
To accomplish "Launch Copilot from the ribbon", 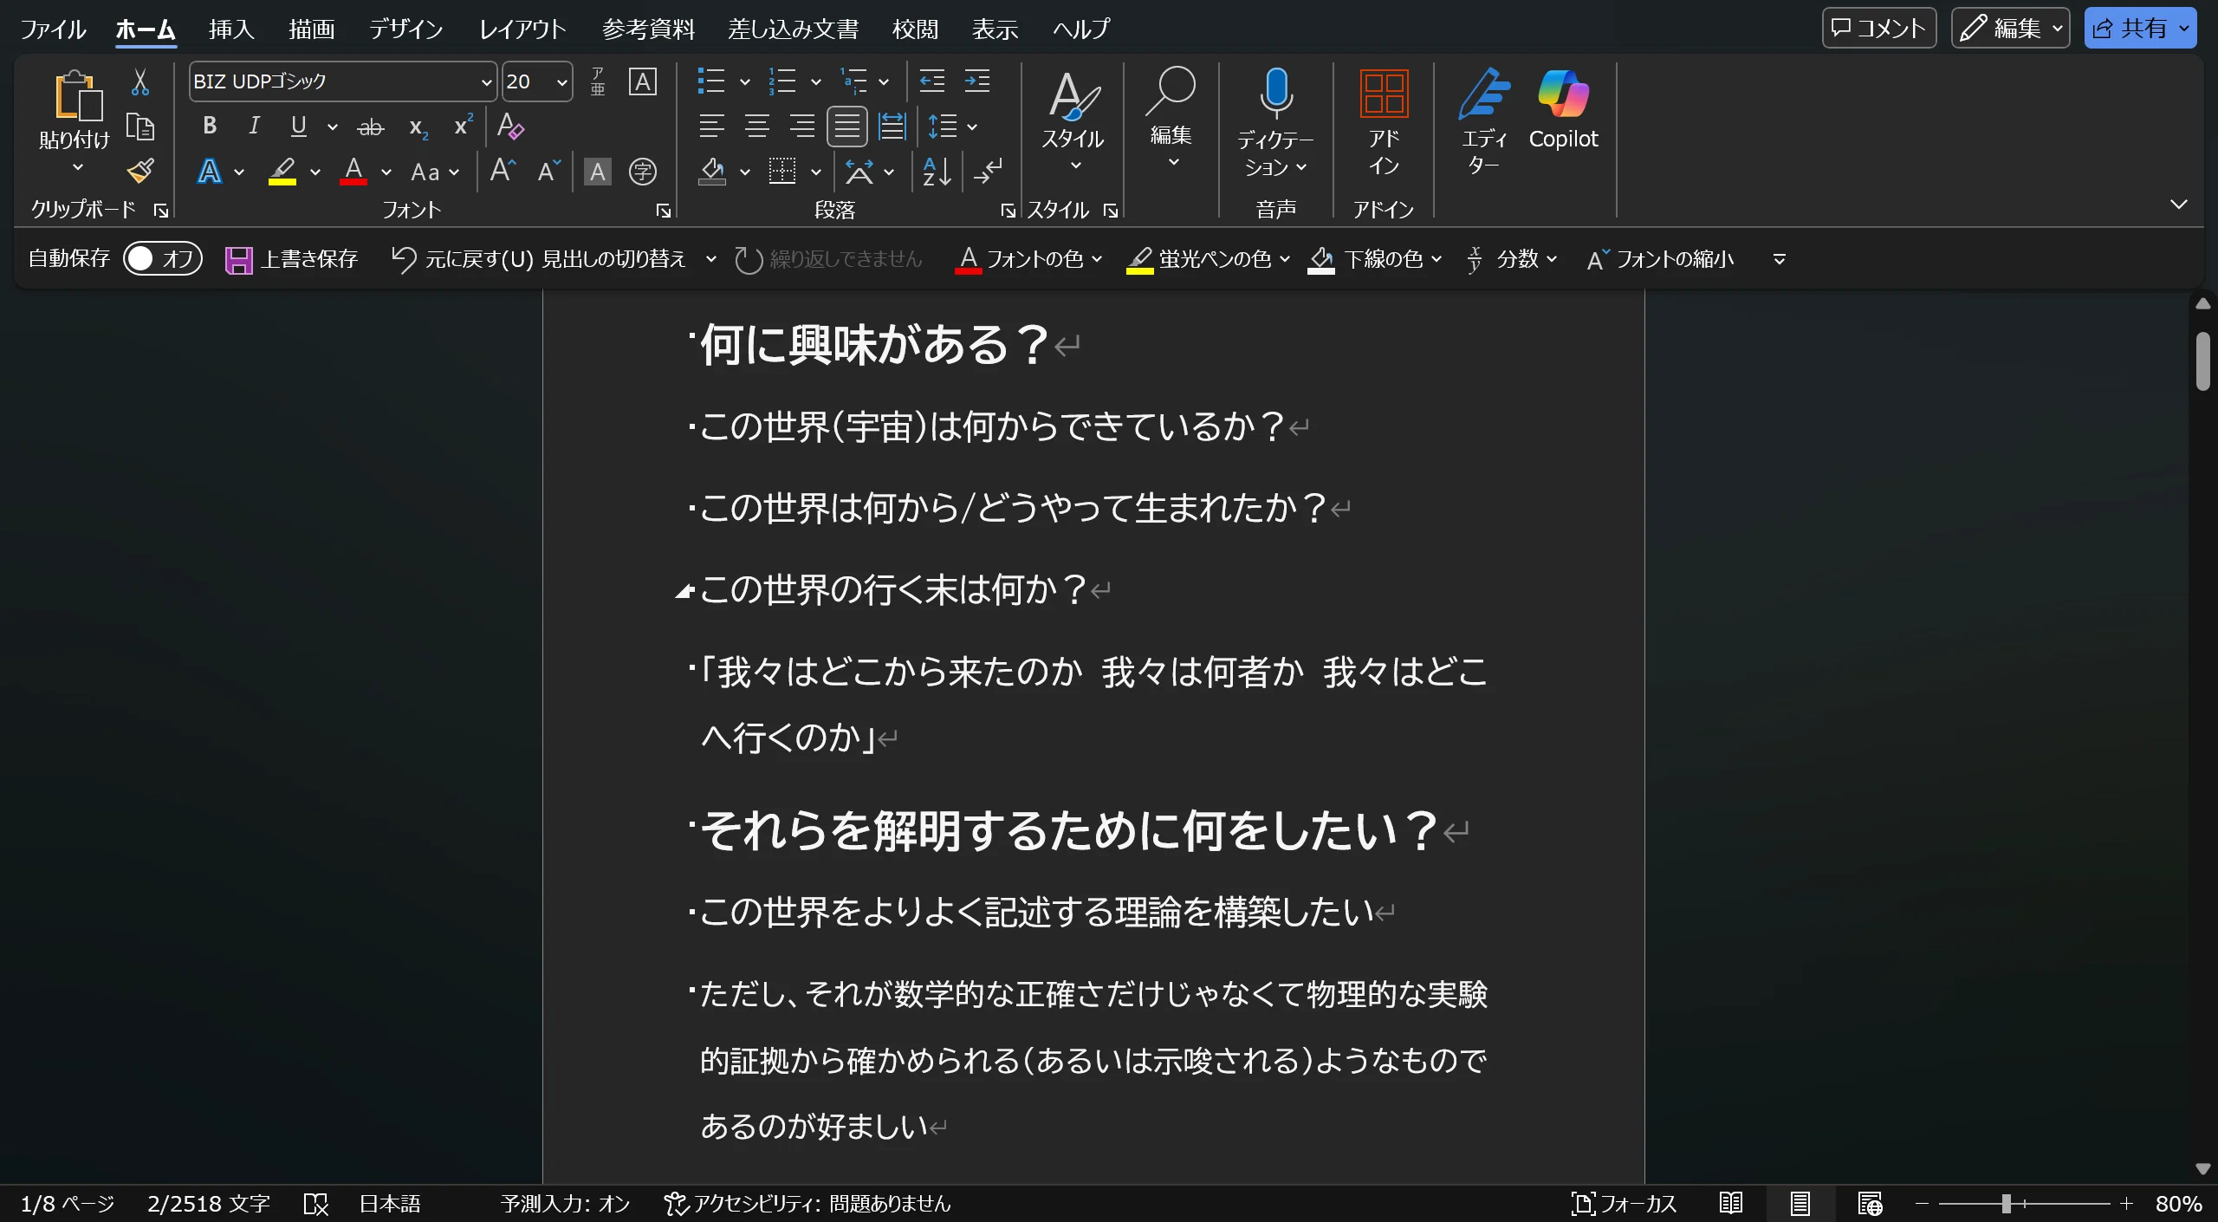I will pos(1563,111).
